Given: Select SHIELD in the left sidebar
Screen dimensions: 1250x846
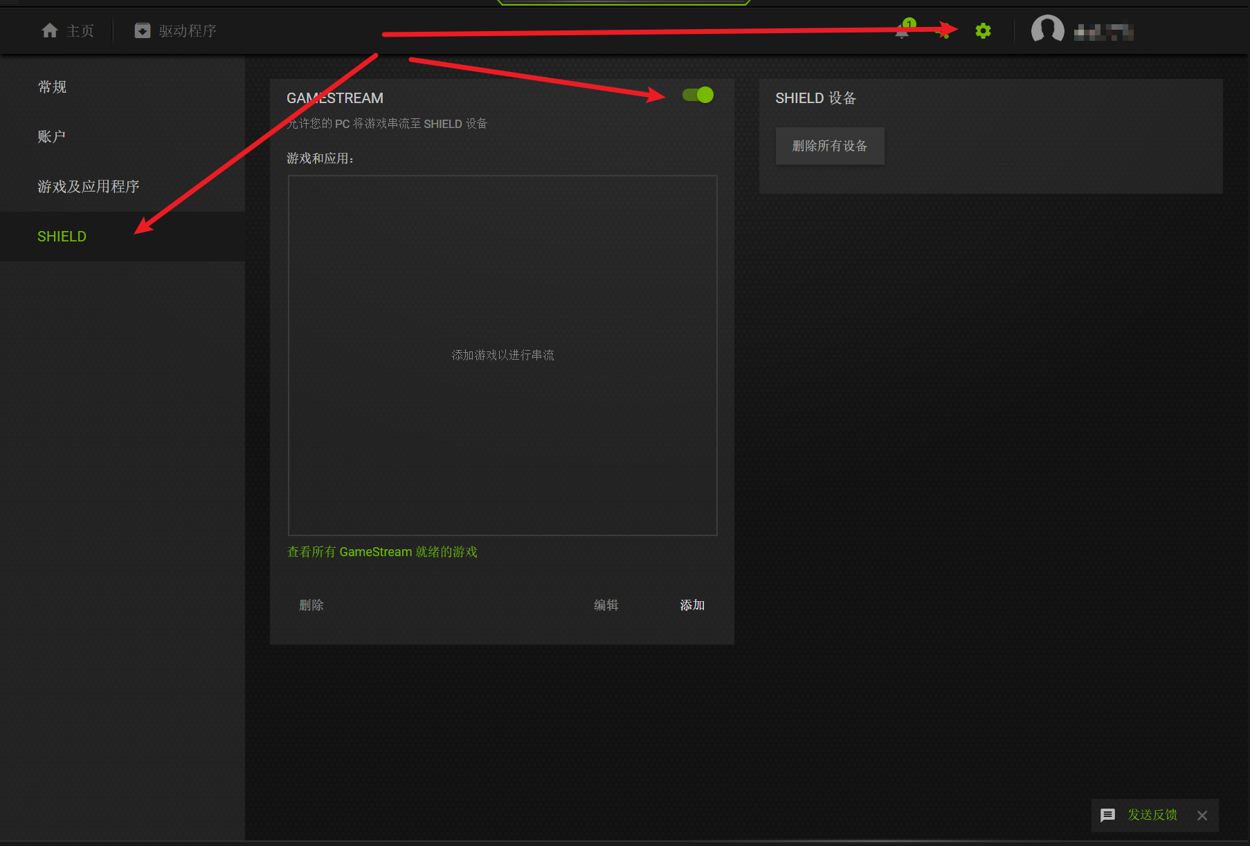Looking at the screenshot, I should pyautogui.click(x=62, y=237).
